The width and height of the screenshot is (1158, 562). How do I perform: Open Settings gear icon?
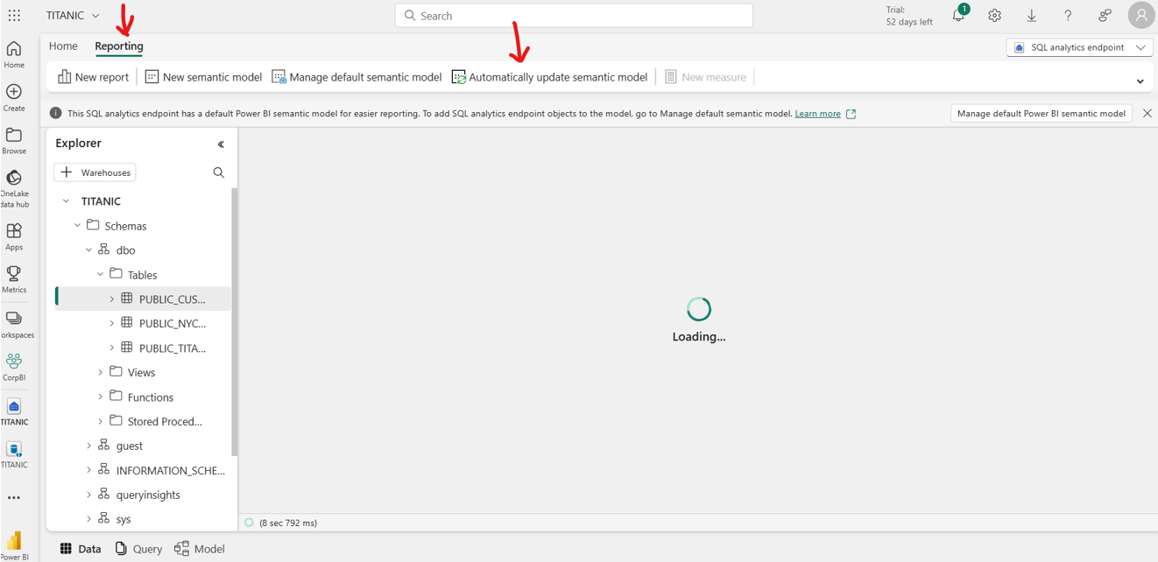994,16
